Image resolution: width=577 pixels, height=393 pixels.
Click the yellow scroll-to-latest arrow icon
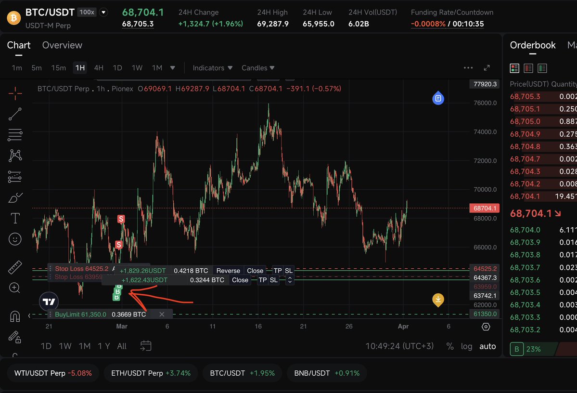tap(438, 300)
